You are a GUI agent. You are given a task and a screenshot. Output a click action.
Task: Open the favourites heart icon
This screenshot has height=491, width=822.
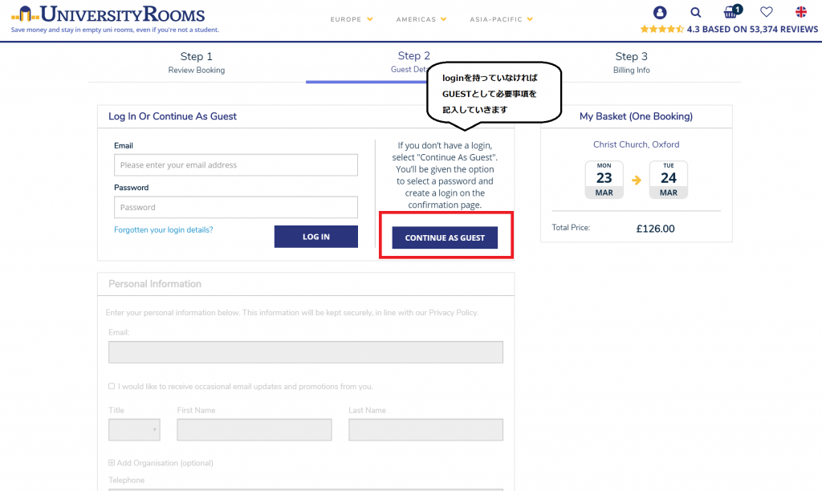(x=767, y=11)
